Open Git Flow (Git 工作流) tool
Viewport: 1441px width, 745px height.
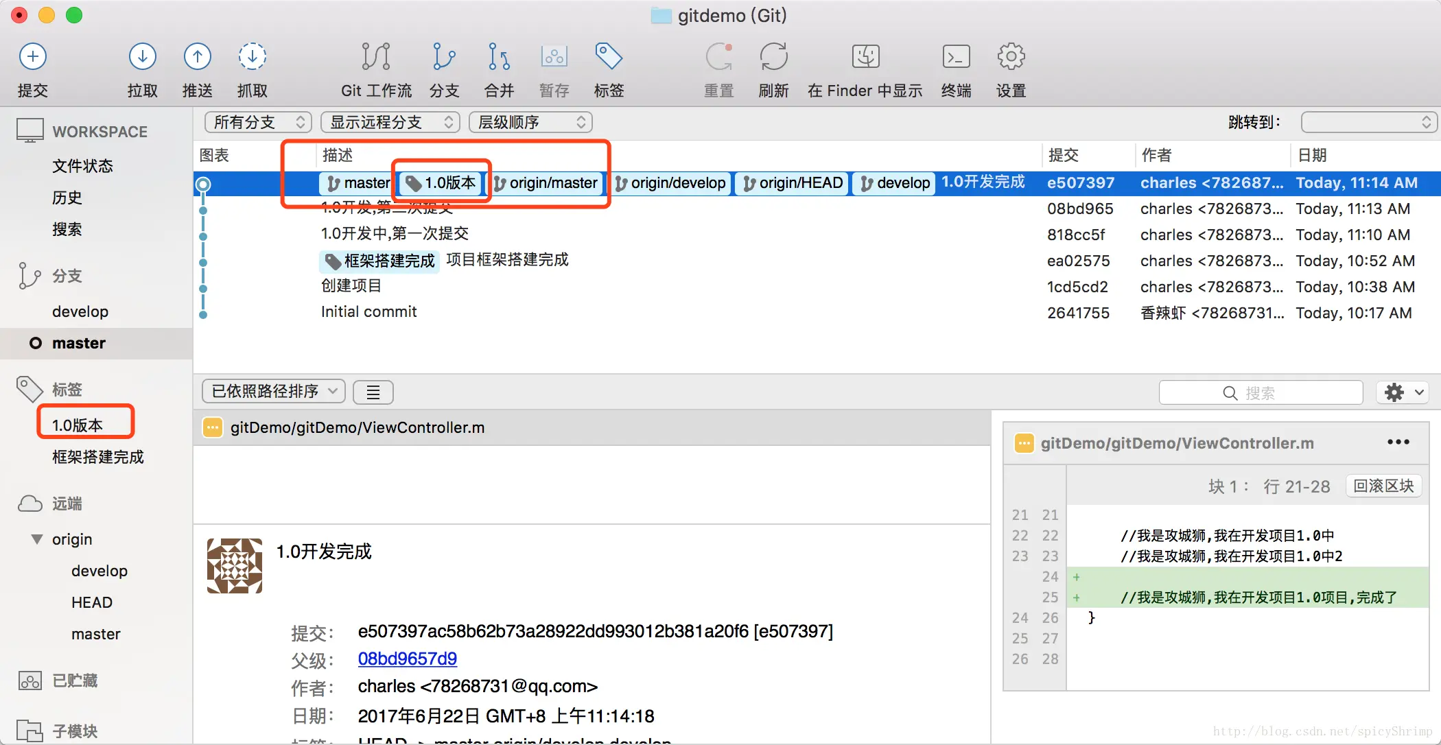[376, 57]
